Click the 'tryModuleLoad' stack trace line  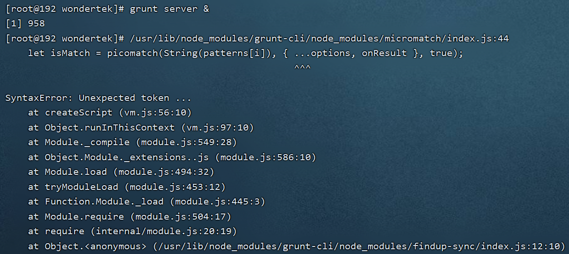(x=127, y=187)
